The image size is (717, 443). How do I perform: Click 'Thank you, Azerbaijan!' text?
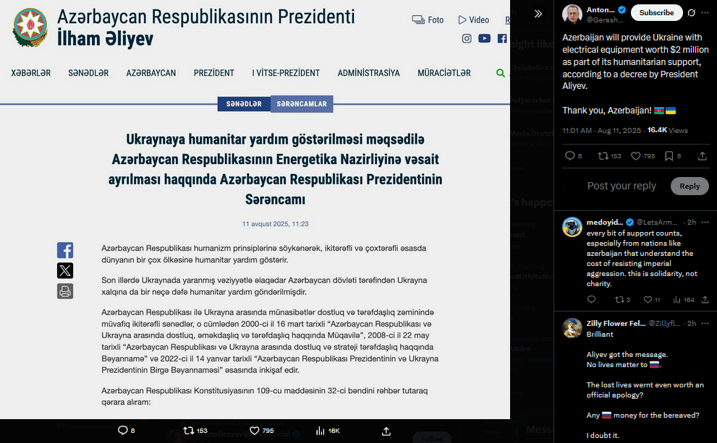click(607, 111)
